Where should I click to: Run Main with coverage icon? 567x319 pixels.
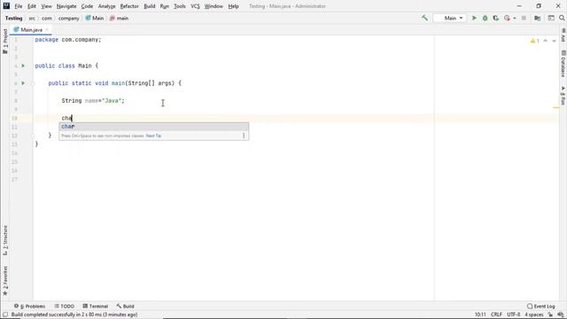pos(496,18)
